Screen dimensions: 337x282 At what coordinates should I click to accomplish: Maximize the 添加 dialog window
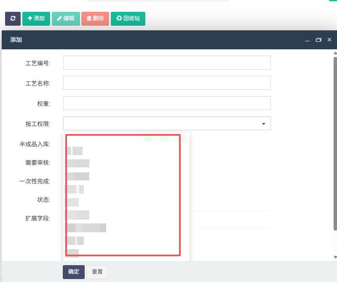coord(318,40)
